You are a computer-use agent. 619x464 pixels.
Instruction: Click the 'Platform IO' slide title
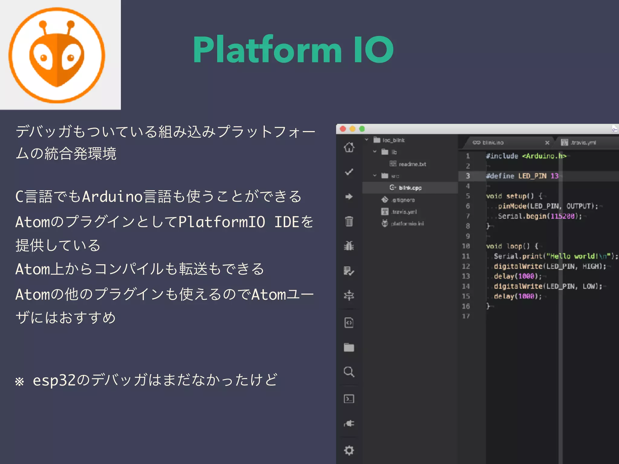click(293, 50)
